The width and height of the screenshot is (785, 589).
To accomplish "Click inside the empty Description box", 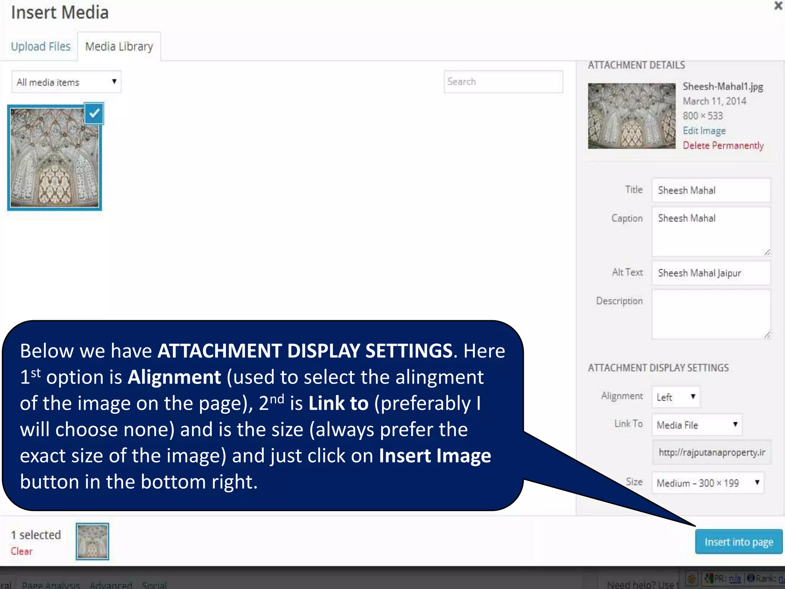I will (x=711, y=314).
